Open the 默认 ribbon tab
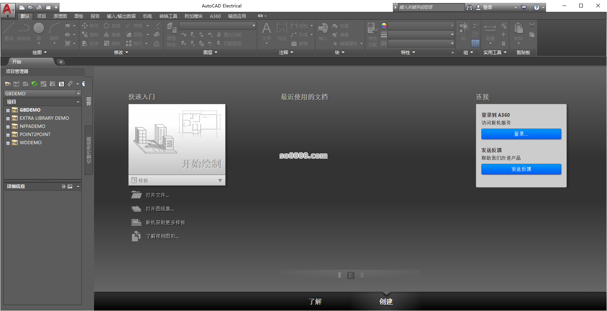 point(25,16)
